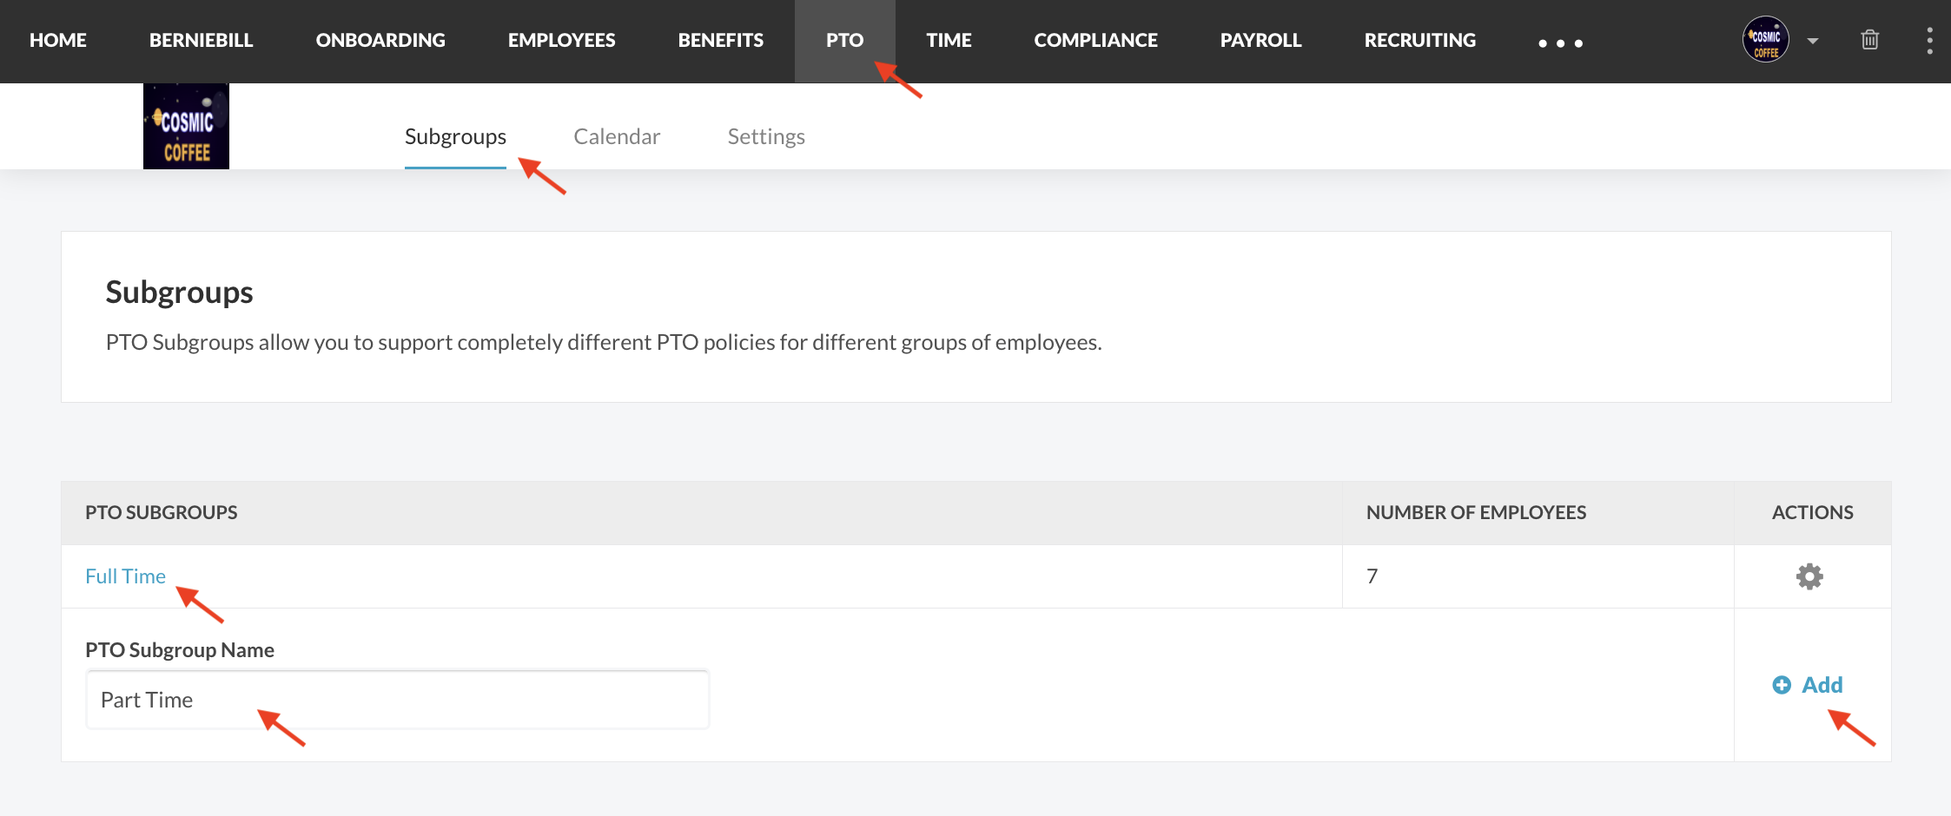Focus the PTO Subgroup Name field
Viewport: 1951px width, 816px height.
click(x=397, y=700)
